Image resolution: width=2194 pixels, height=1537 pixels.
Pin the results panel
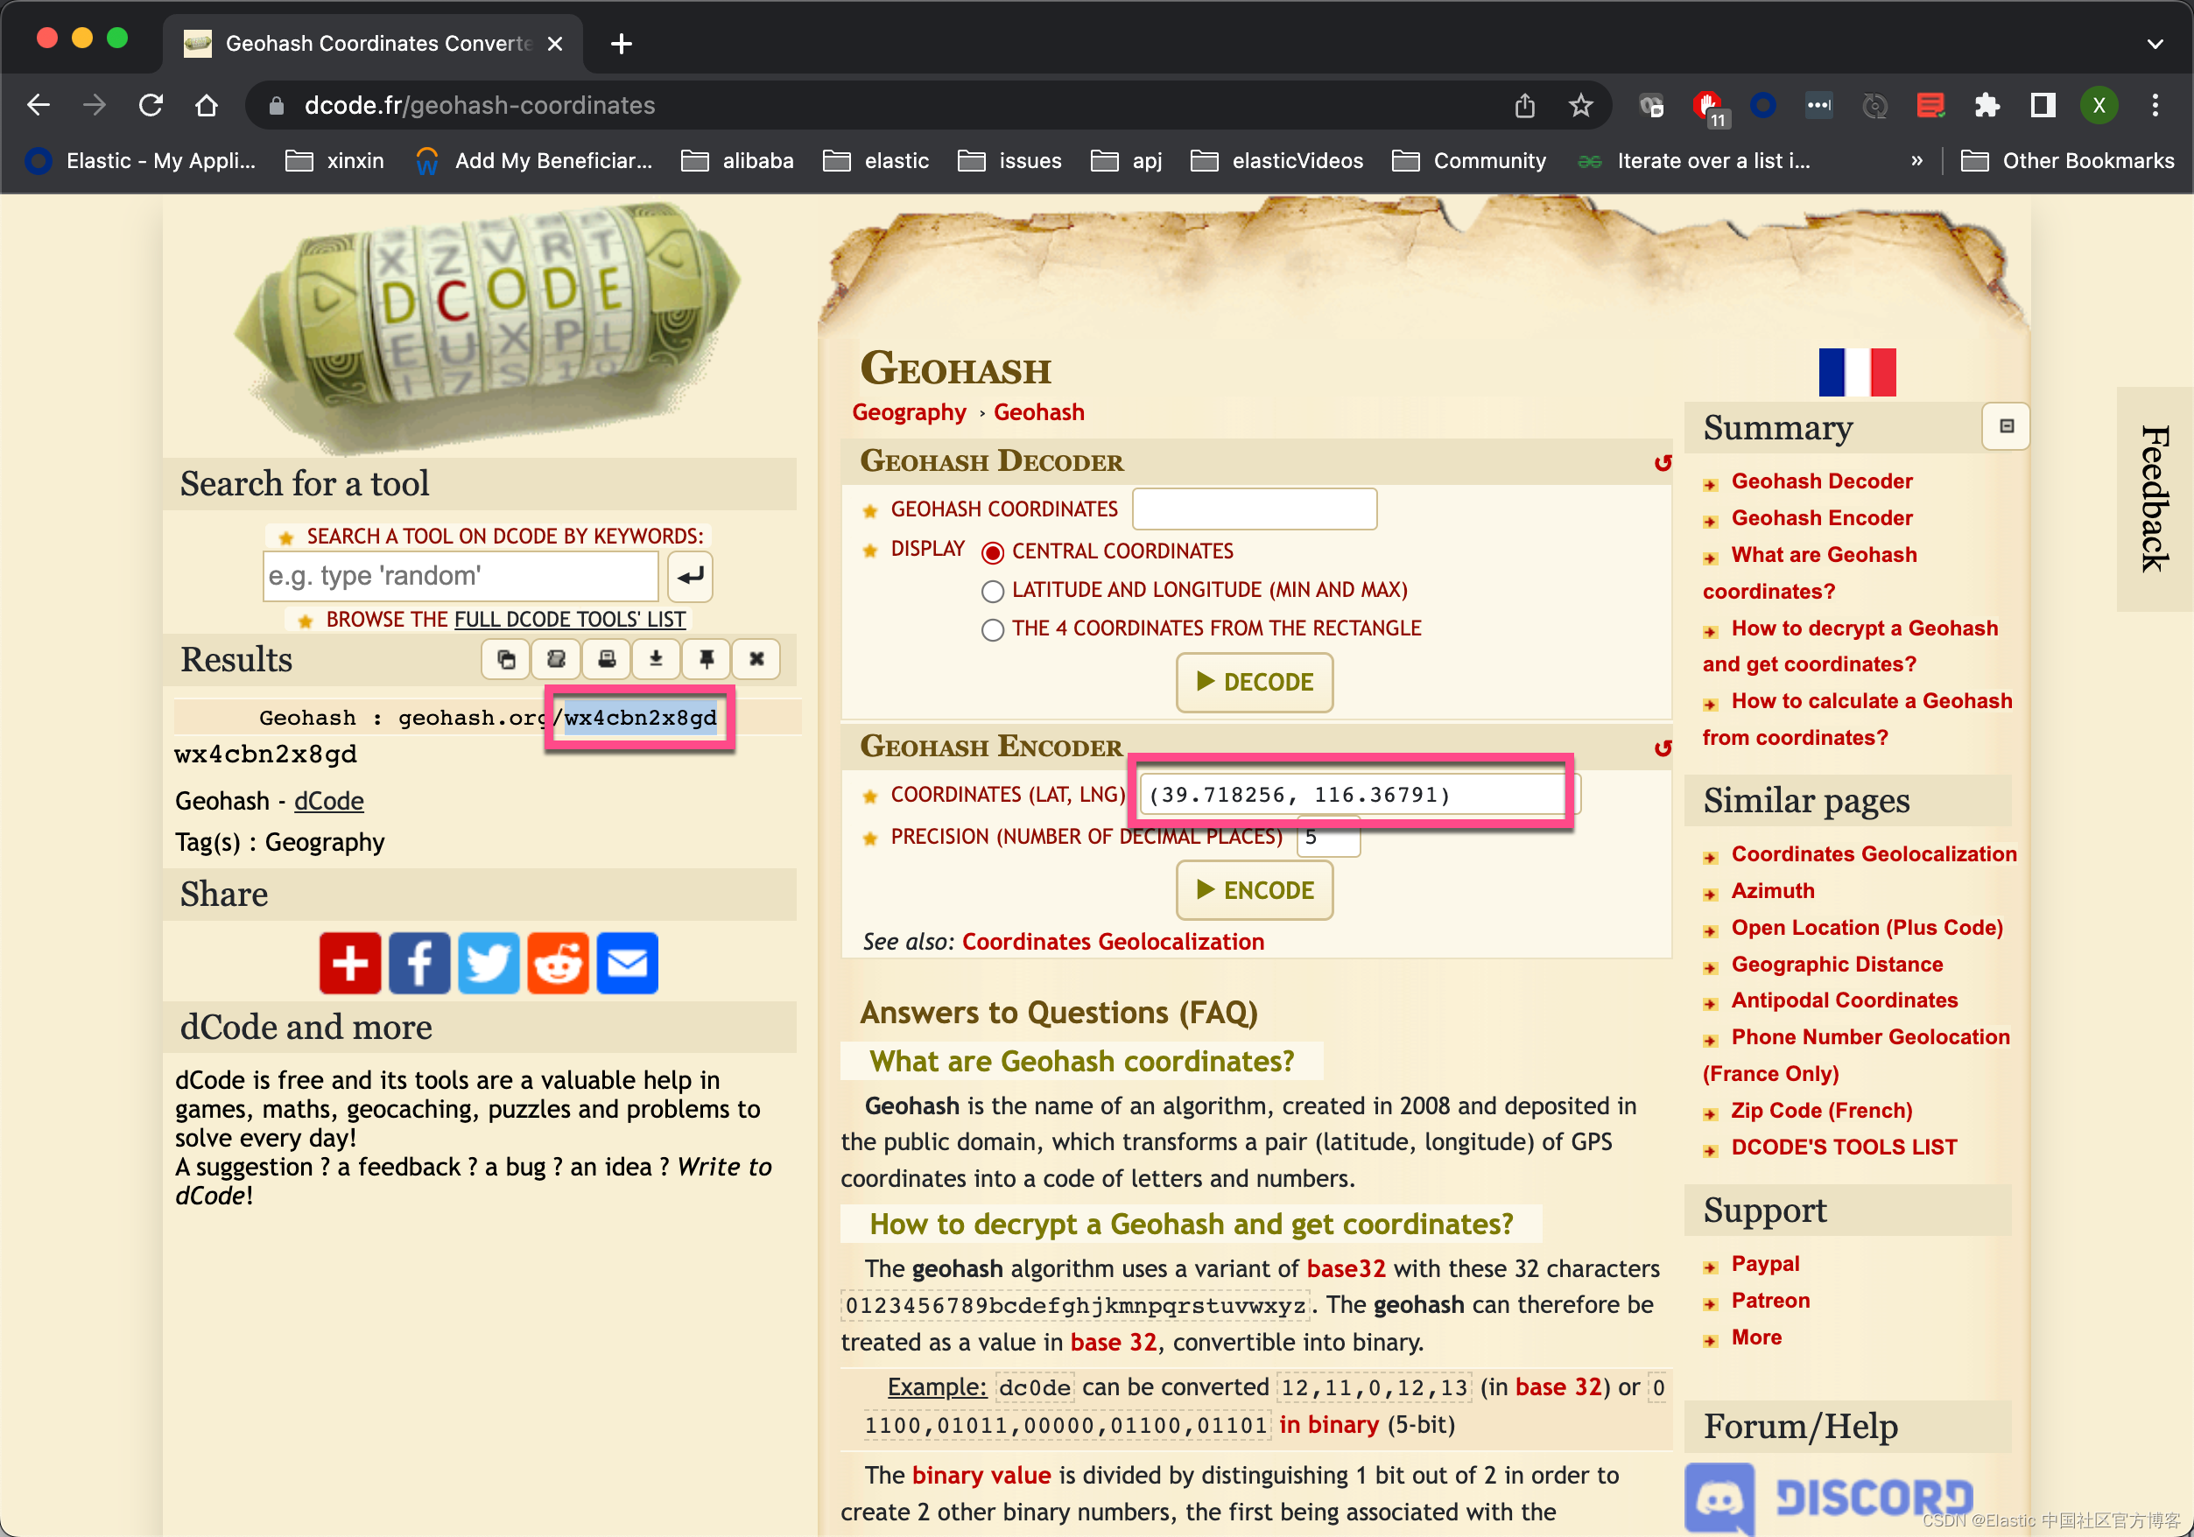[707, 659]
